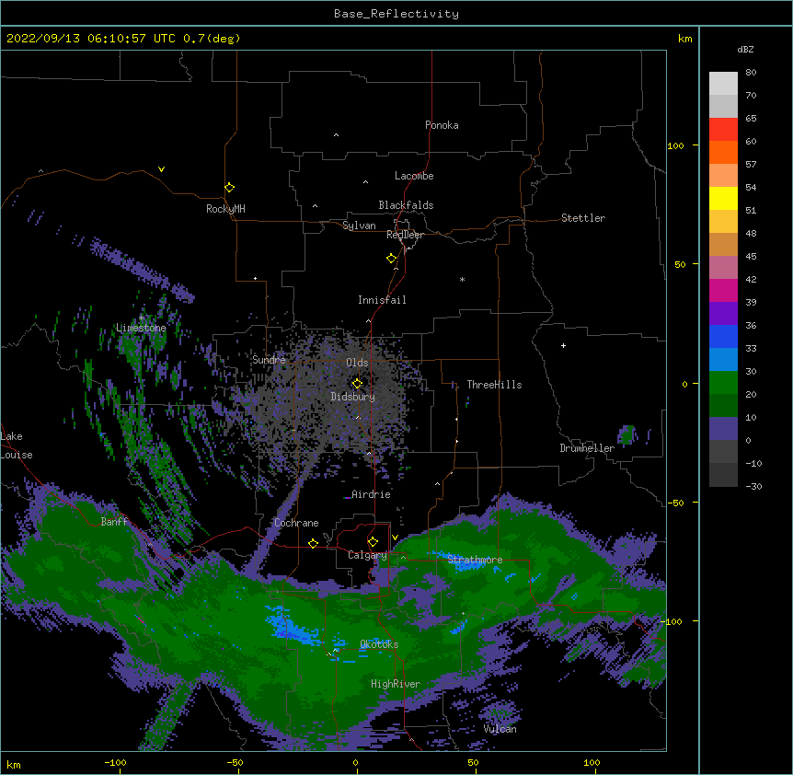Click the Blackfalds city label
The width and height of the screenshot is (793, 775).
[x=406, y=205]
